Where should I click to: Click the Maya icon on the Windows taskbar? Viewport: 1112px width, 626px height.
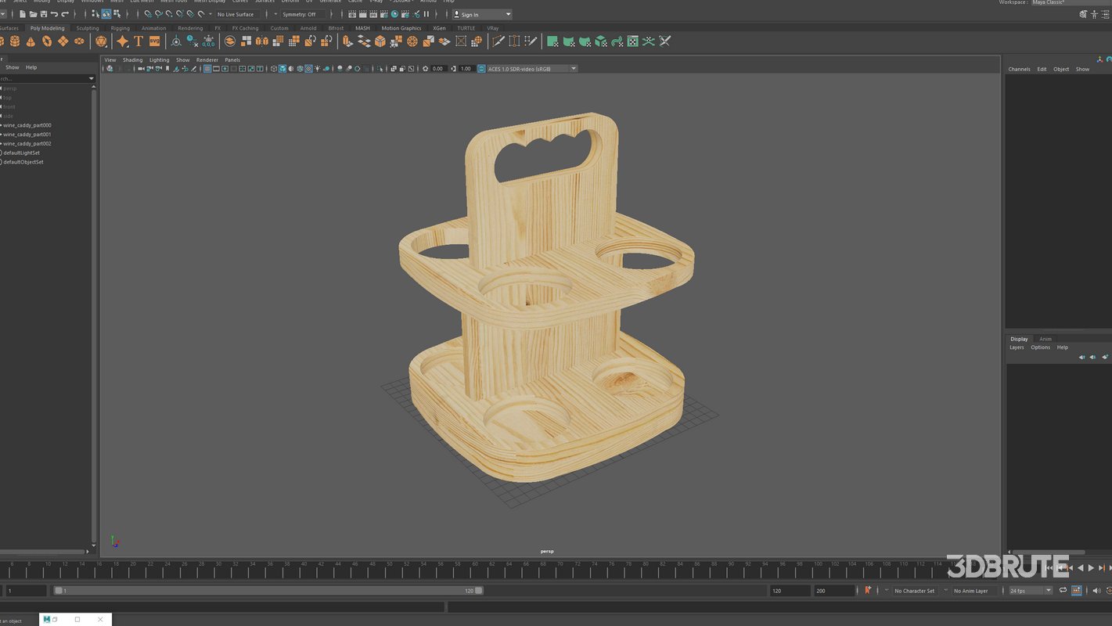(45, 619)
